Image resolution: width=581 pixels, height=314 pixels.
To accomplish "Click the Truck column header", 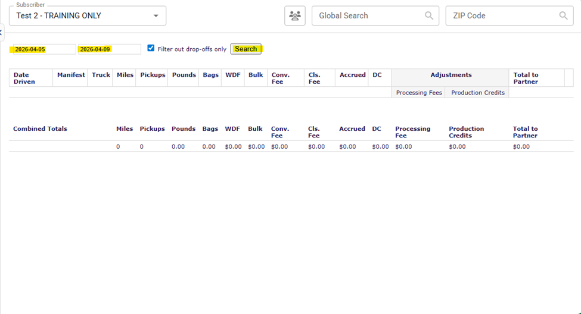I will click(101, 75).
